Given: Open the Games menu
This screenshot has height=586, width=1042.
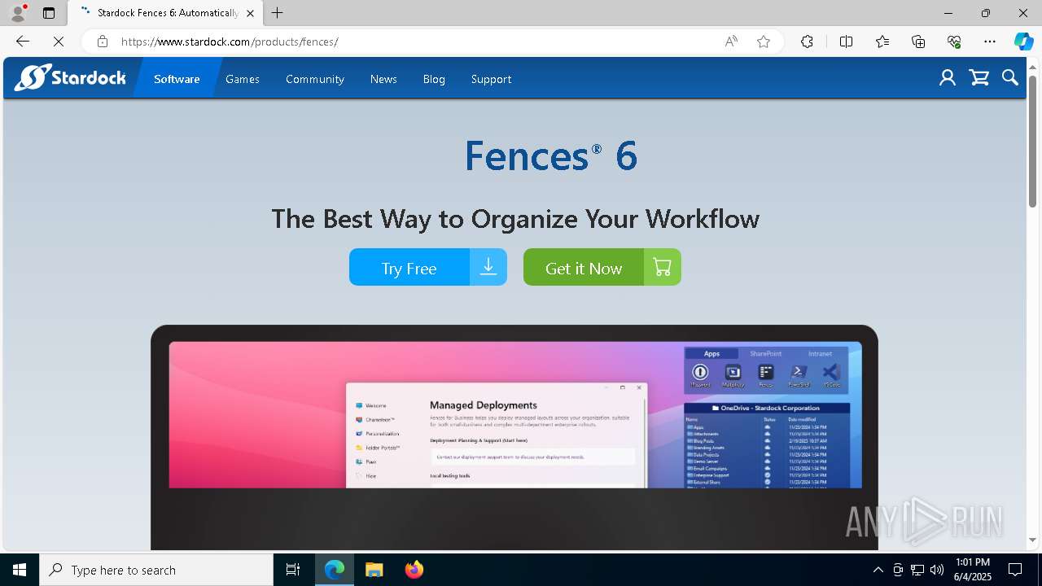Looking at the screenshot, I should click(x=243, y=79).
